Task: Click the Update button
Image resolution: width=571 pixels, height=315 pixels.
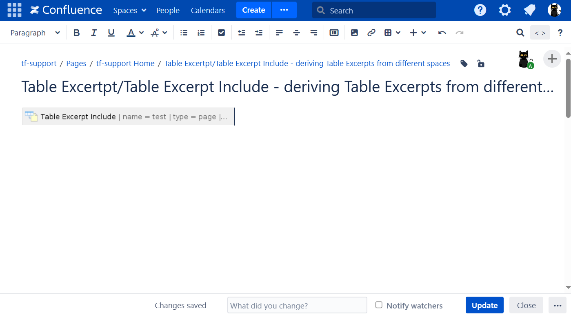Action: point(484,305)
